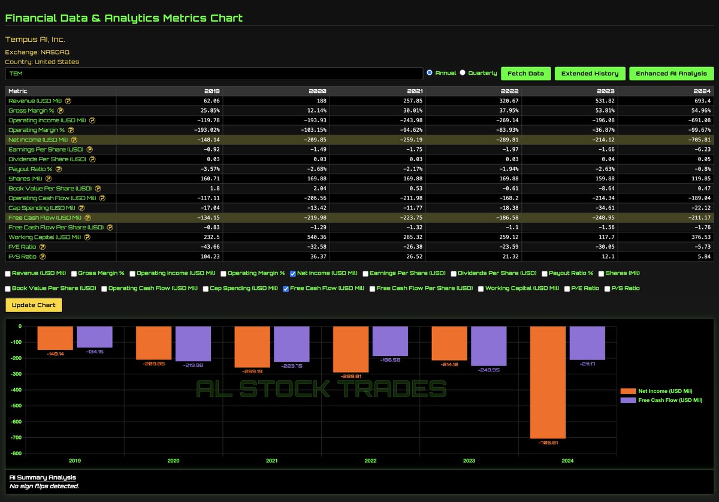The height and width of the screenshot is (502, 719).
Task: Click the 2024 Net Income bar -705.81
Action: pyautogui.click(x=547, y=382)
